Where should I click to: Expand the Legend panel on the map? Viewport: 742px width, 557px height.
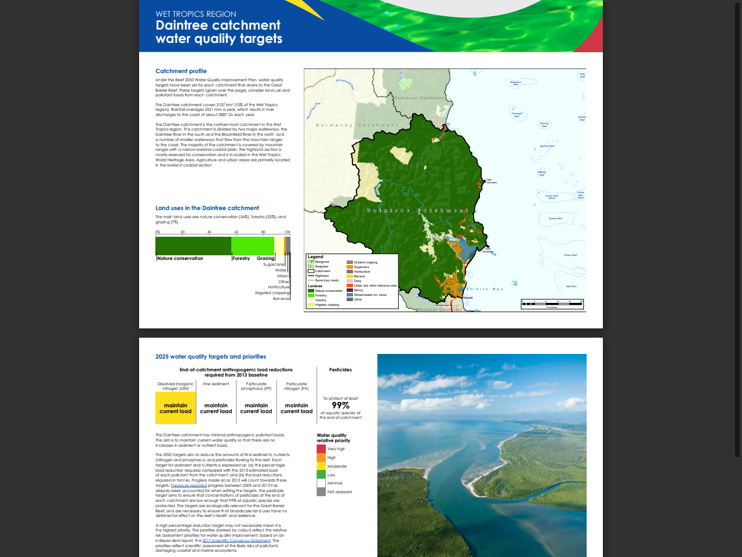(316, 256)
